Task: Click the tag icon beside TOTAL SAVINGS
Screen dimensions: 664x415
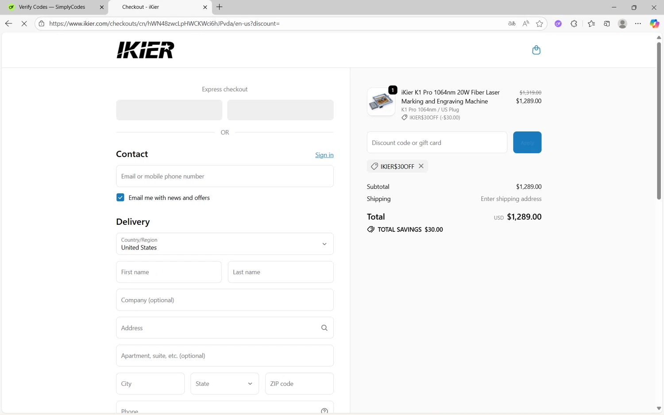Action: pyautogui.click(x=371, y=229)
